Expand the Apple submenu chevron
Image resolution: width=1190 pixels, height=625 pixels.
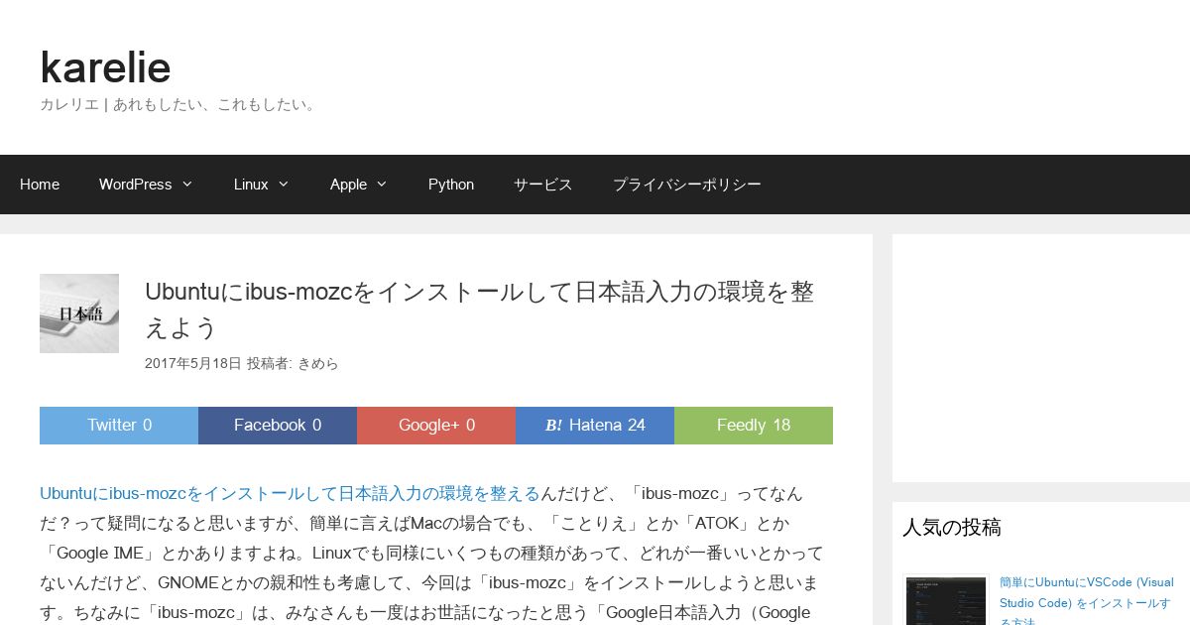tap(382, 185)
